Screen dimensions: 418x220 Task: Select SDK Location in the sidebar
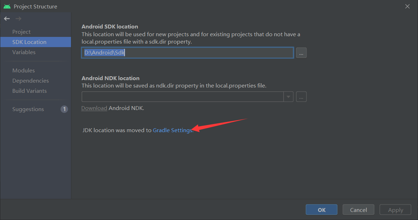[36, 42]
